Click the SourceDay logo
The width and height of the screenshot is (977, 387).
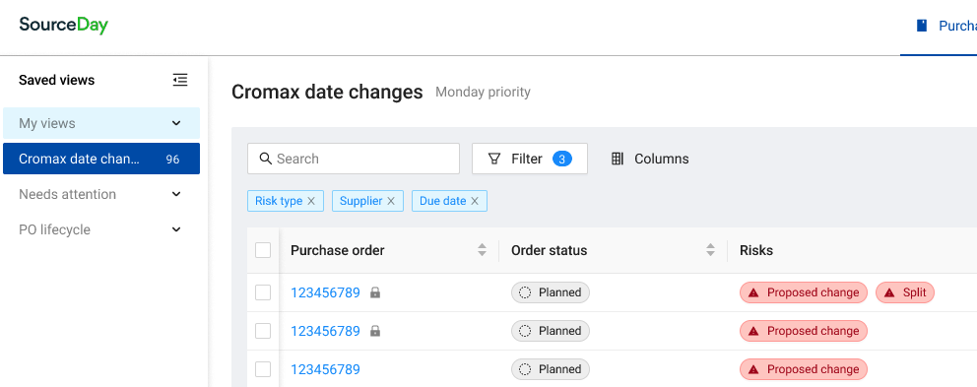(64, 25)
